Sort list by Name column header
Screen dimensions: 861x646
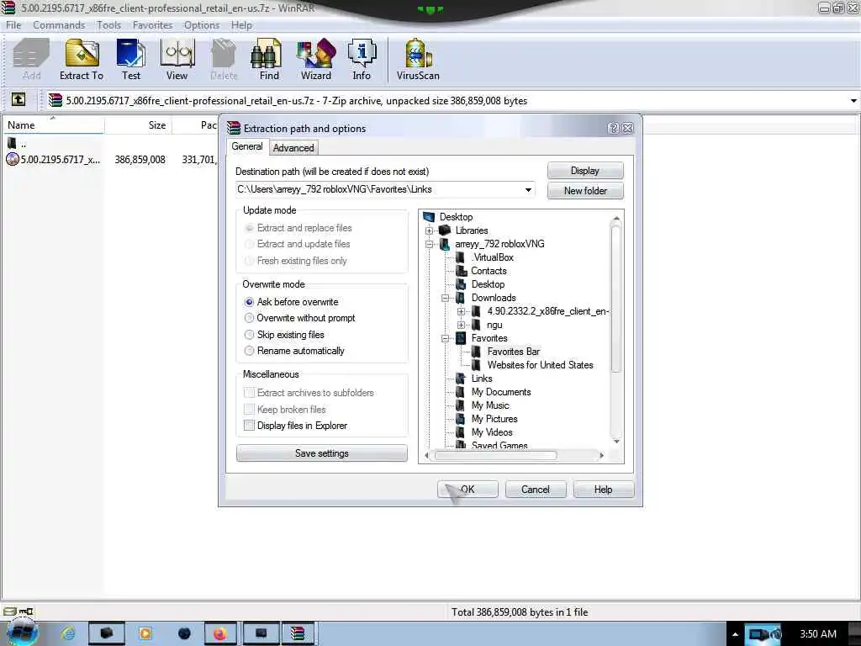53,124
